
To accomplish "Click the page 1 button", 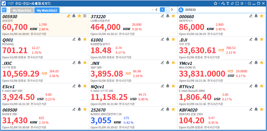I will click(x=162, y=10).
